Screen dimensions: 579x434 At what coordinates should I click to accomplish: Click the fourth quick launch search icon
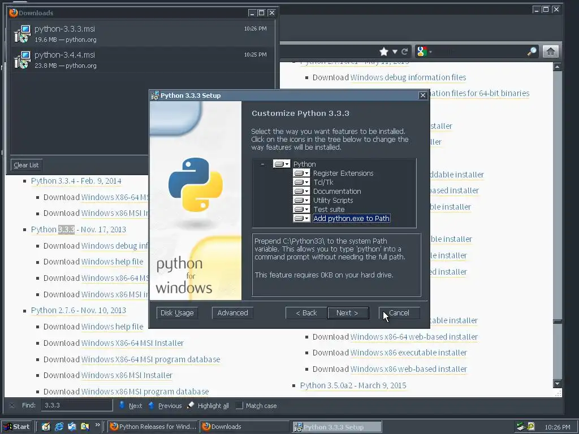(85, 427)
